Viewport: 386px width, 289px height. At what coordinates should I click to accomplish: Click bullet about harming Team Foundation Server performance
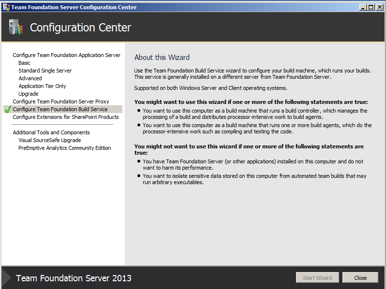253,164
